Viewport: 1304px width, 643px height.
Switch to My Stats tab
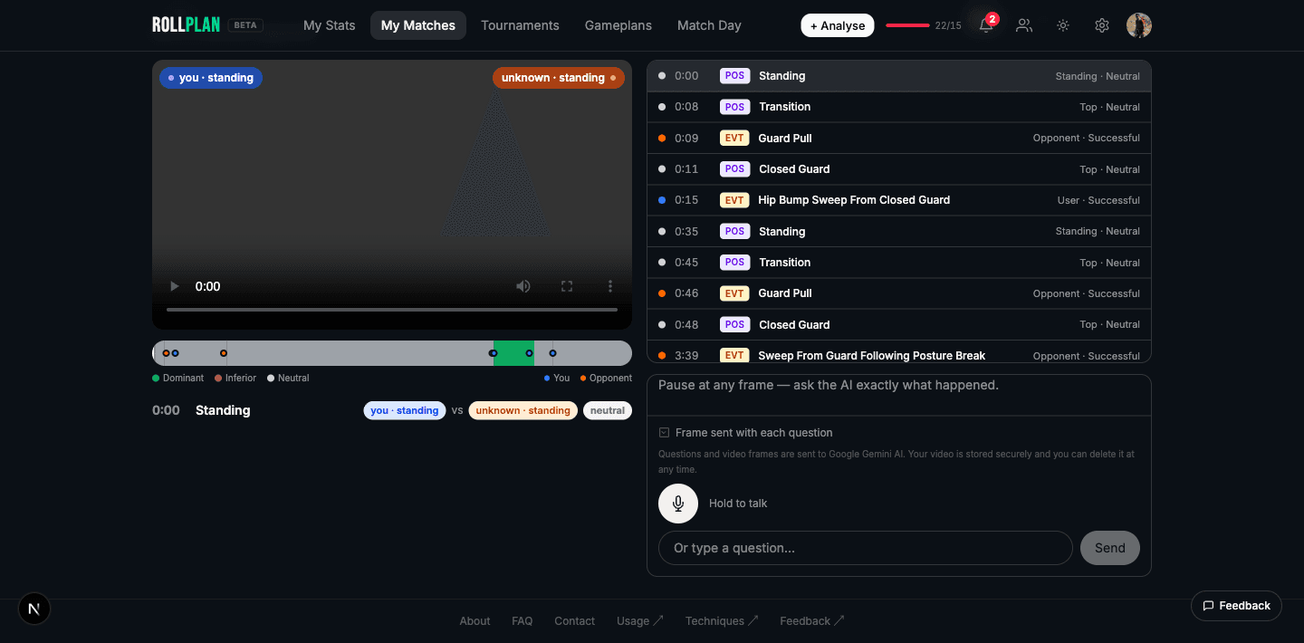tap(330, 25)
